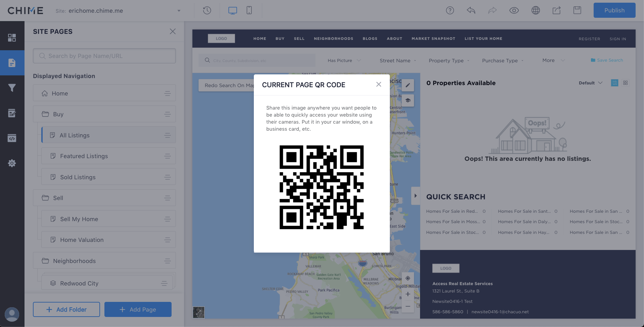Viewport: 644px width, 327px height.
Task: Open the funnel filter sidebar icon
Action: pyautogui.click(x=12, y=88)
